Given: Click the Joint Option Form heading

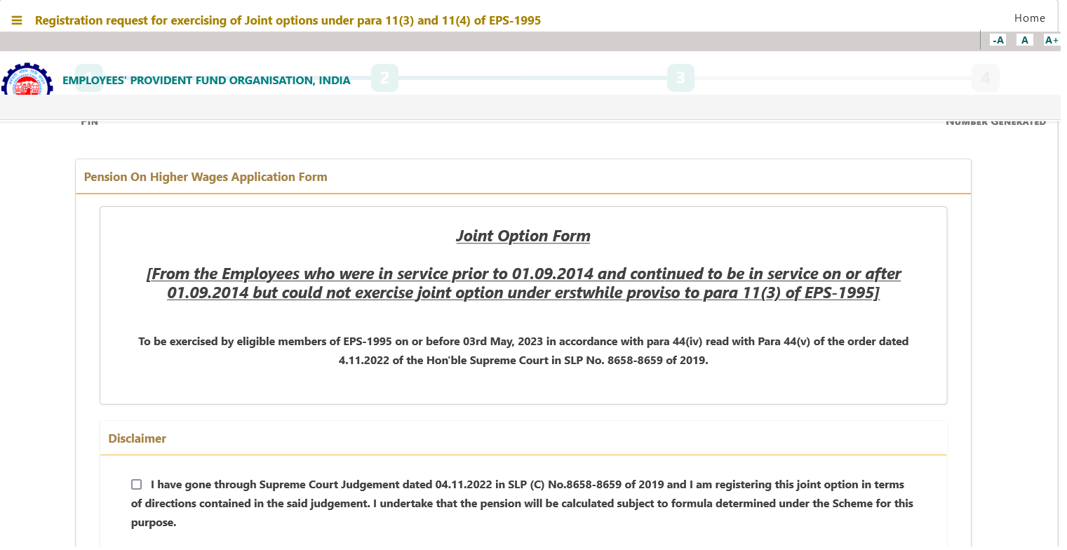Looking at the screenshot, I should coord(523,236).
